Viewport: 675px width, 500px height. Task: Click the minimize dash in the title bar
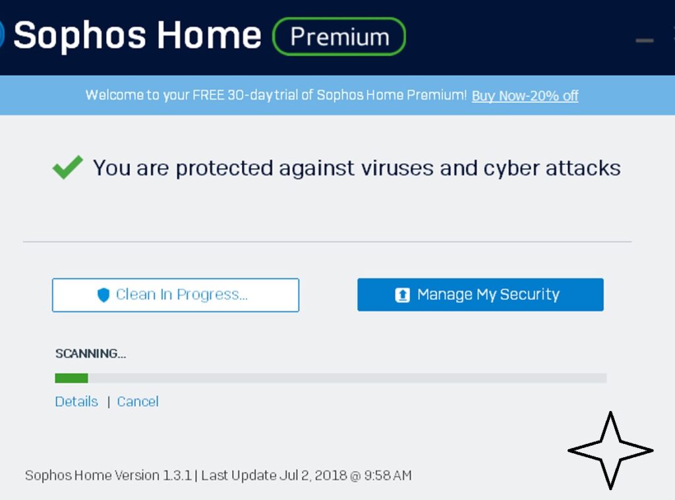point(643,41)
